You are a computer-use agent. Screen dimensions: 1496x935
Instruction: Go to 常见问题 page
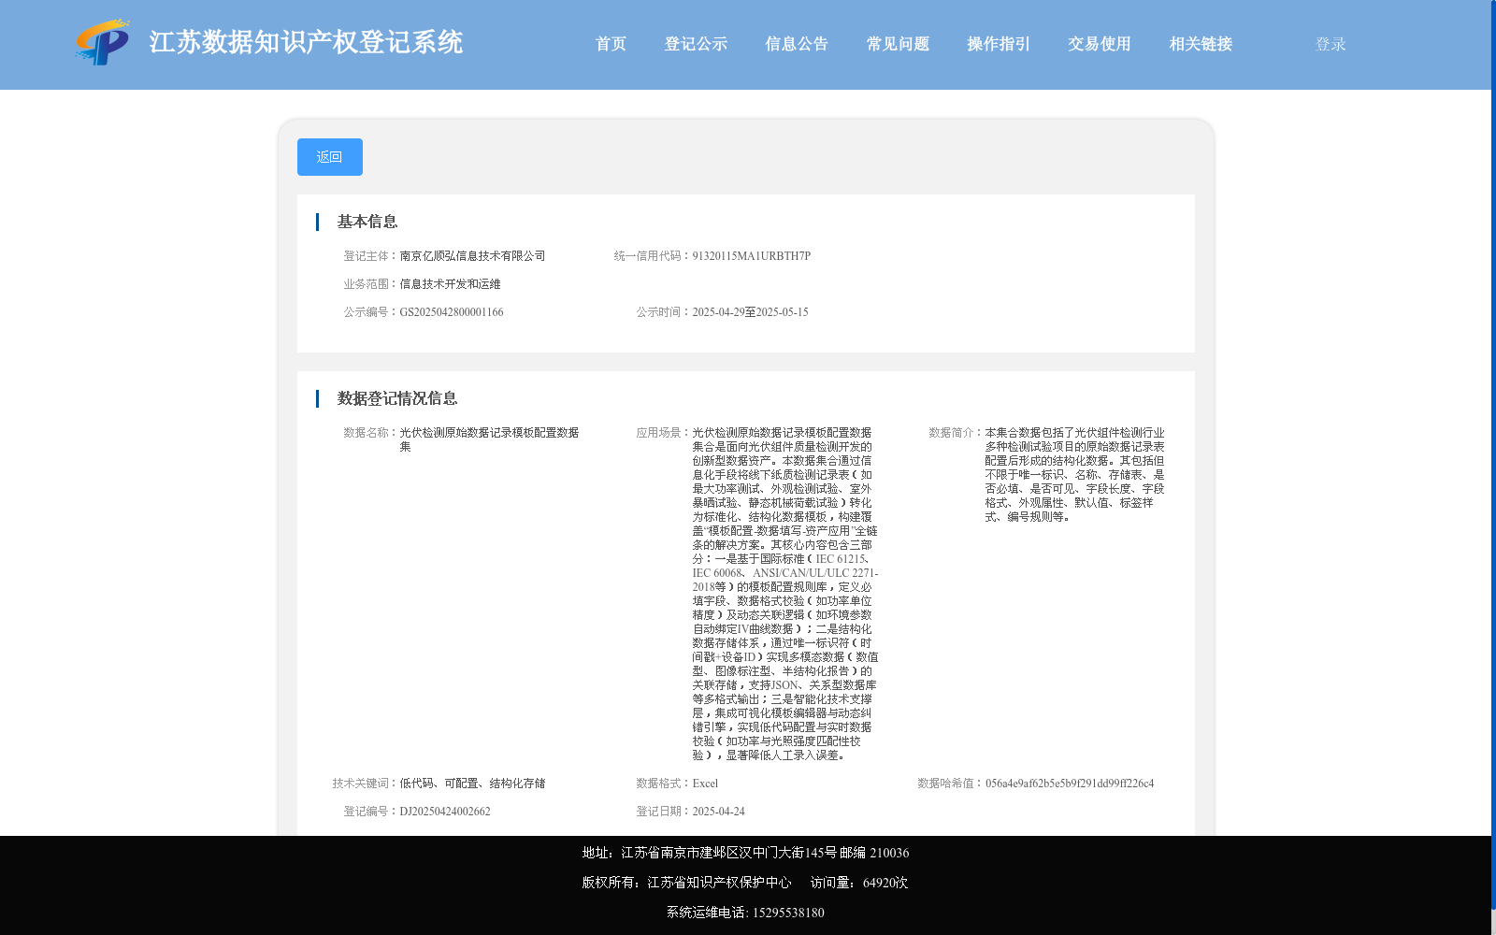pos(898,44)
